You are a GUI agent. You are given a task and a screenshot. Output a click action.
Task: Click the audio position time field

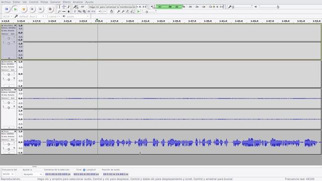click(116, 174)
